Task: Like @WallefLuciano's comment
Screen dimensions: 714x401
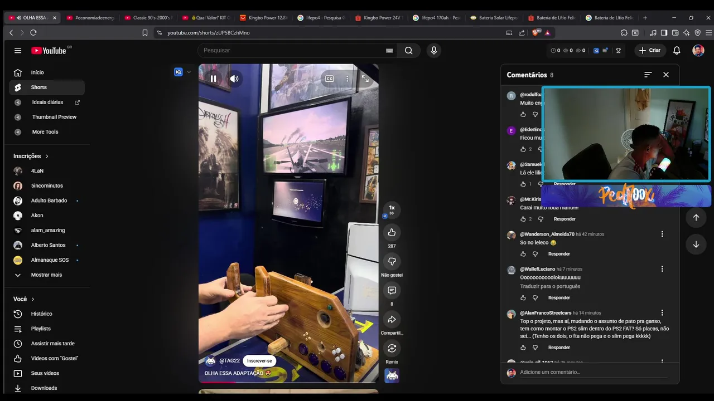Action: 523,298
